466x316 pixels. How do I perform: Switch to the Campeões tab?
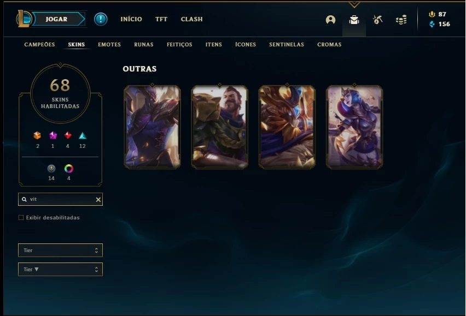39,44
